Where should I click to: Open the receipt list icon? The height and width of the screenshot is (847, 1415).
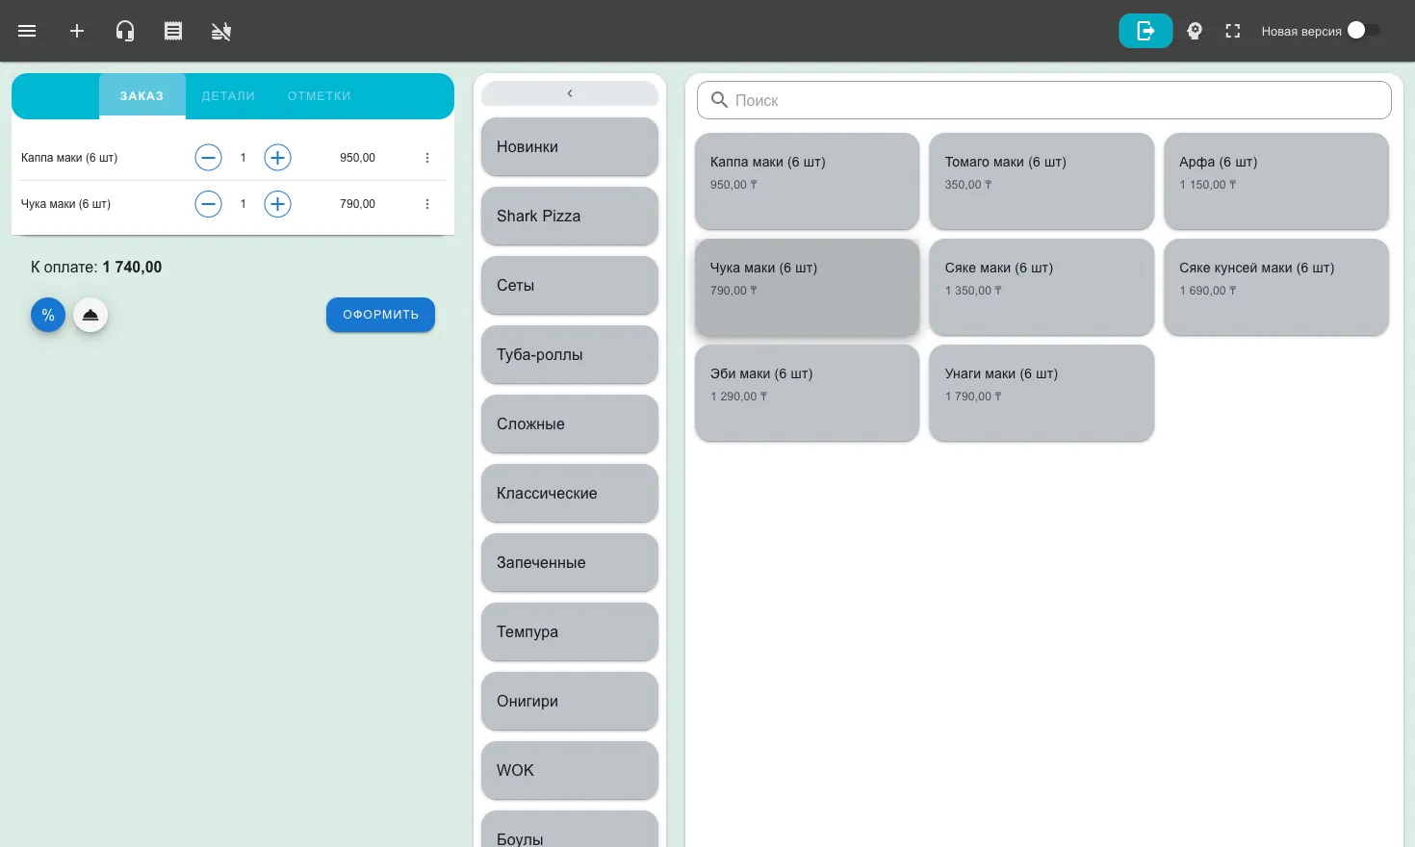173,31
